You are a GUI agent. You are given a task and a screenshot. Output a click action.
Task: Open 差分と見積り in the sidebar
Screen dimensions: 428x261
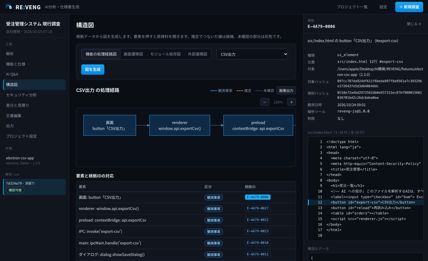tap(34, 105)
